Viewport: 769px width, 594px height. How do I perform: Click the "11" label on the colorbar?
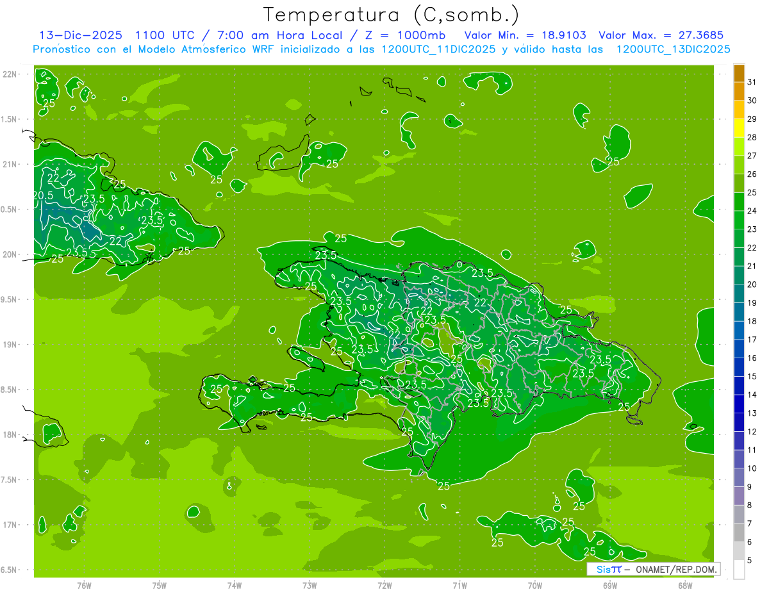(x=752, y=450)
